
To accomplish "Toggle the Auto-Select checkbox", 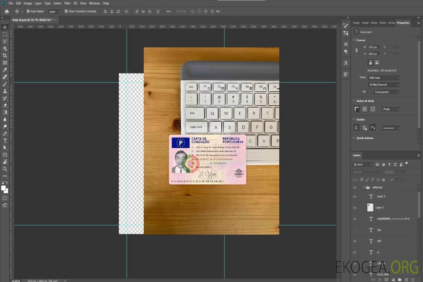I will click(x=28, y=11).
